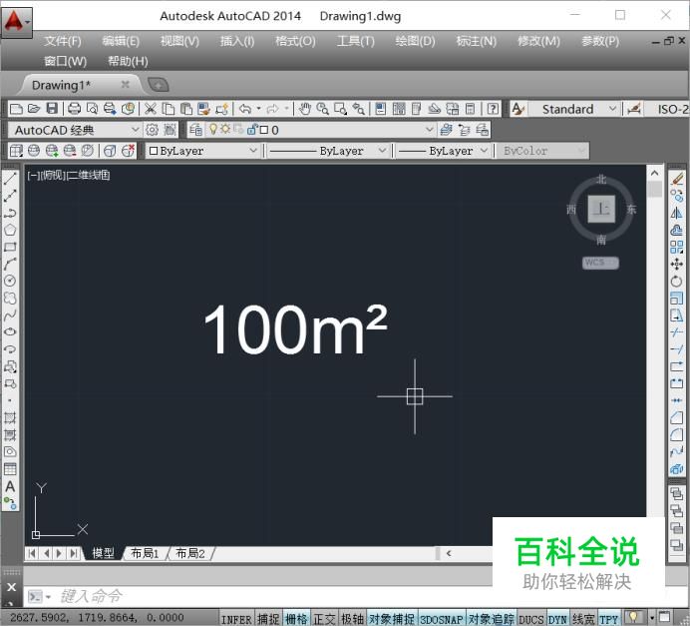Open the 绘图(D) menu
Screen dimensions: 690x626
[415, 41]
